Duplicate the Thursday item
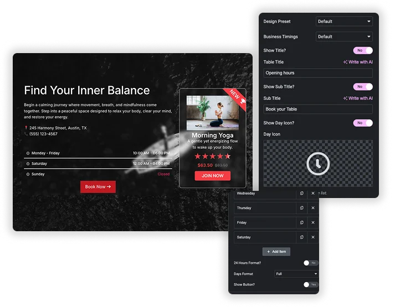Screen dimensions: 395x307 click(301, 208)
